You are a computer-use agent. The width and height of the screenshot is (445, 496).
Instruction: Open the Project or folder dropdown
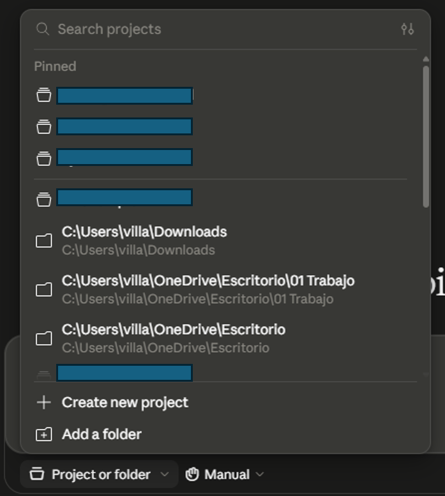pos(100,474)
